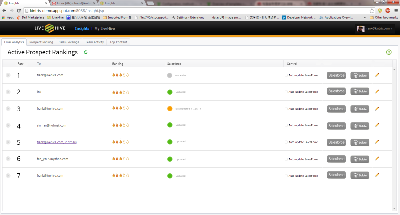This screenshot has height=215, width=400.
Task: Expand row for yin_fan@hotmail.com
Action: pos(8,125)
